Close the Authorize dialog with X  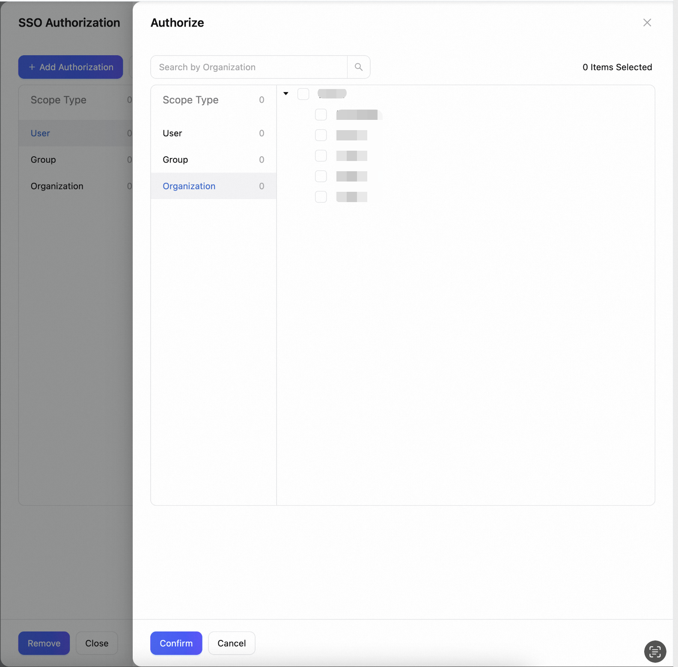[647, 23]
